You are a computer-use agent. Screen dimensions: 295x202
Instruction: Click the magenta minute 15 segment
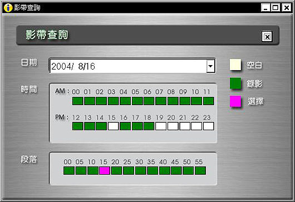pos(105,170)
